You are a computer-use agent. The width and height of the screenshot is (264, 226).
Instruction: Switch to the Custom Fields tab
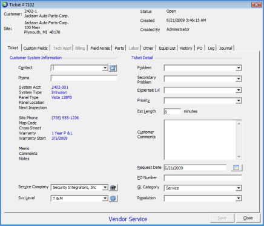[x=35, y=48]
